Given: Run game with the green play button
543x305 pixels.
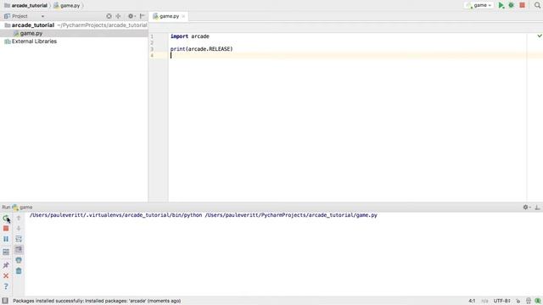Looking at the screenshot, I should [501, 5].
